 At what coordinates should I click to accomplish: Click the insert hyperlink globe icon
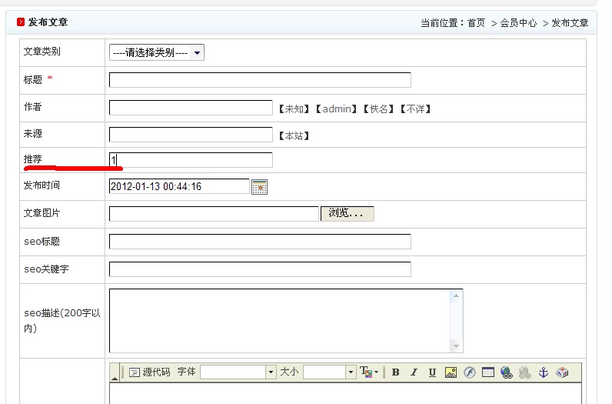click(506, 372)
